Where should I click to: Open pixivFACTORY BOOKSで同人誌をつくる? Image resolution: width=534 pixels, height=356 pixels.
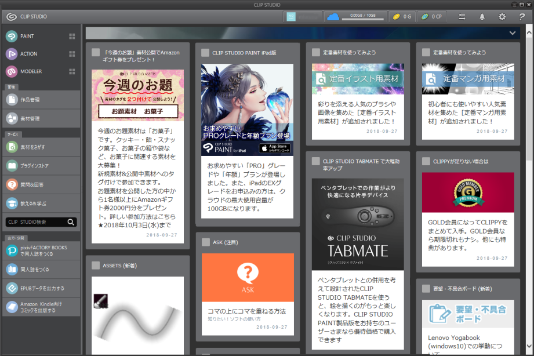coord(41,250)
